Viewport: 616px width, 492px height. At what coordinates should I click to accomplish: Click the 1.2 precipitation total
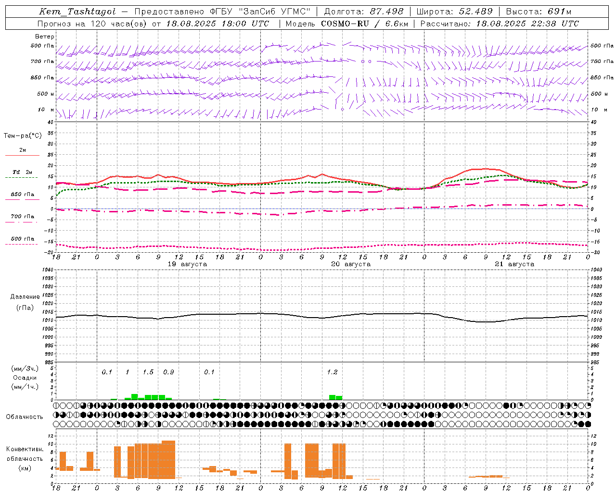point(332,372)
